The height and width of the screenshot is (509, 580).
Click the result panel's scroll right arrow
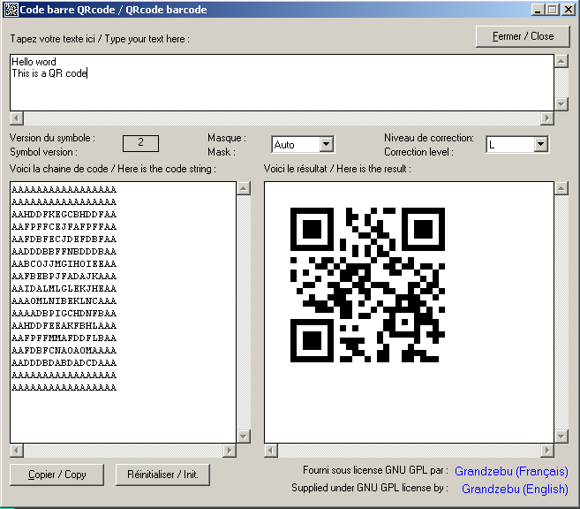pos(548,450)
